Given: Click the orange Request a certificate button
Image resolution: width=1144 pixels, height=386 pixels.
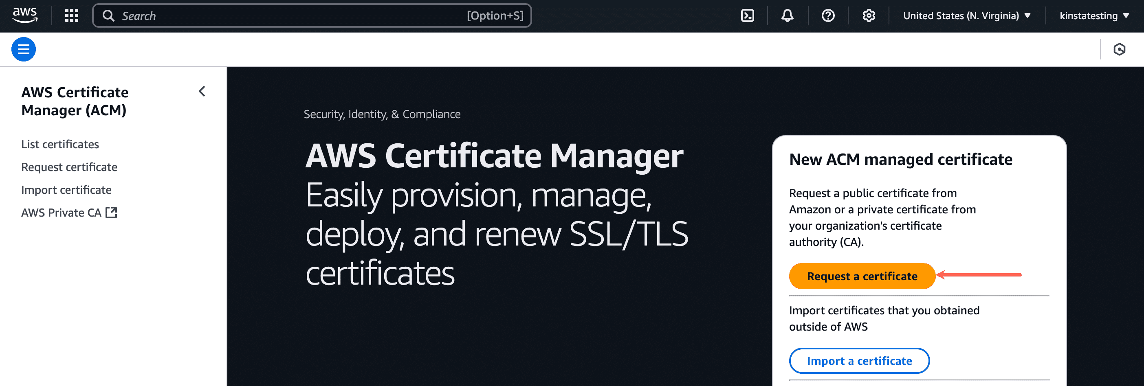Looking at the screenshot, I should tap(862, 276).
